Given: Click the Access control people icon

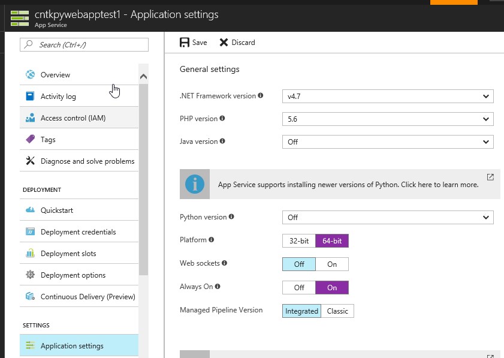Looking at the screenshot, I should coord(30,118).
